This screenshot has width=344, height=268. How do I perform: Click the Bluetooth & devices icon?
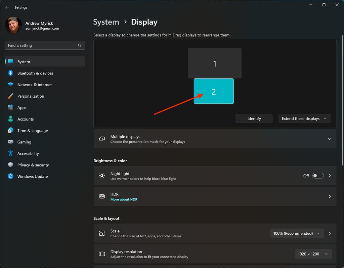click(x=10, y=73)
